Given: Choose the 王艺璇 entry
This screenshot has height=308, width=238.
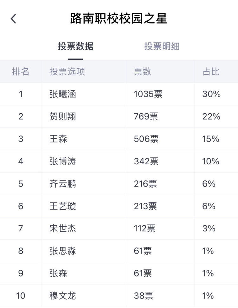Looking at the screenshot, I should tap(63, 206).
